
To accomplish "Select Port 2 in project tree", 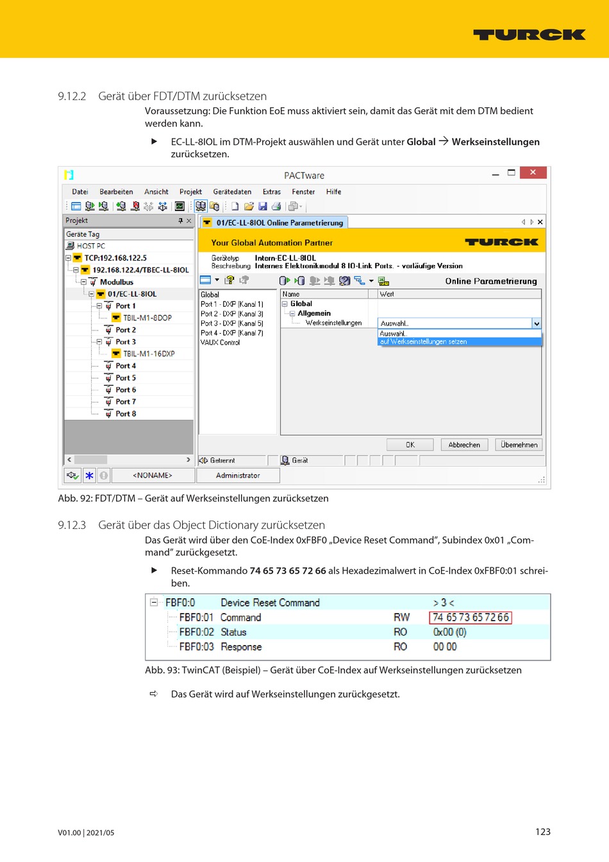I will click(x=126, y=330).
